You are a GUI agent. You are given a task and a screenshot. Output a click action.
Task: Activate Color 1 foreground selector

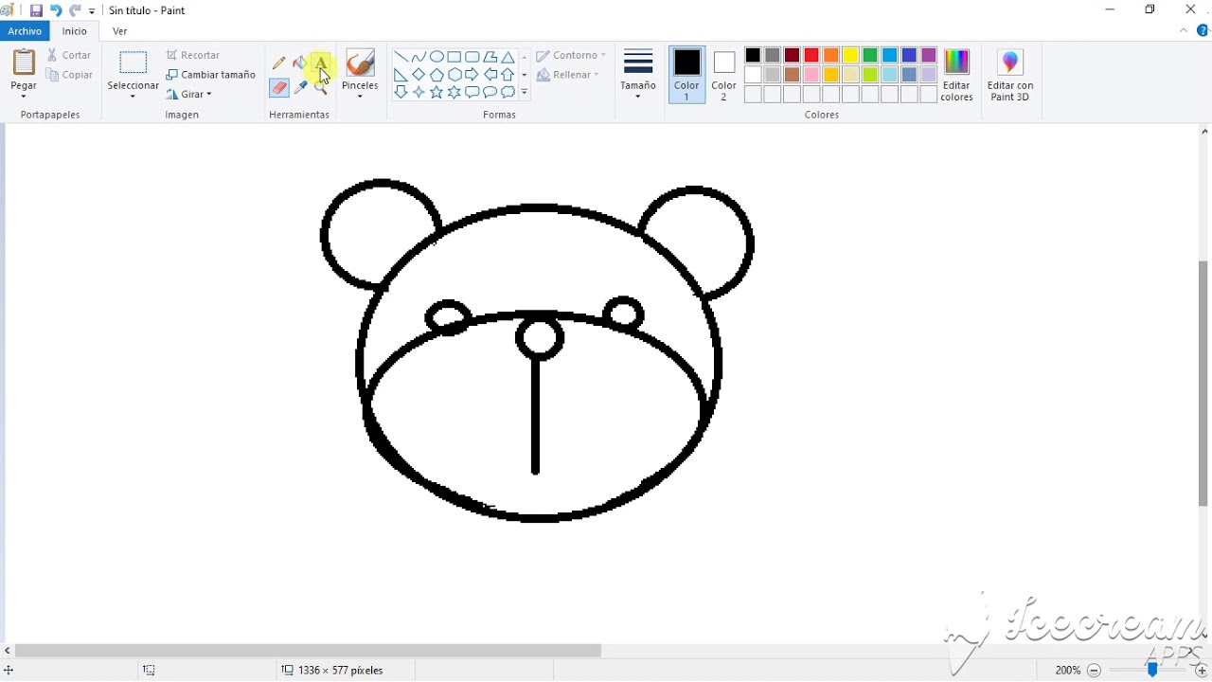[x=687, y=75]
